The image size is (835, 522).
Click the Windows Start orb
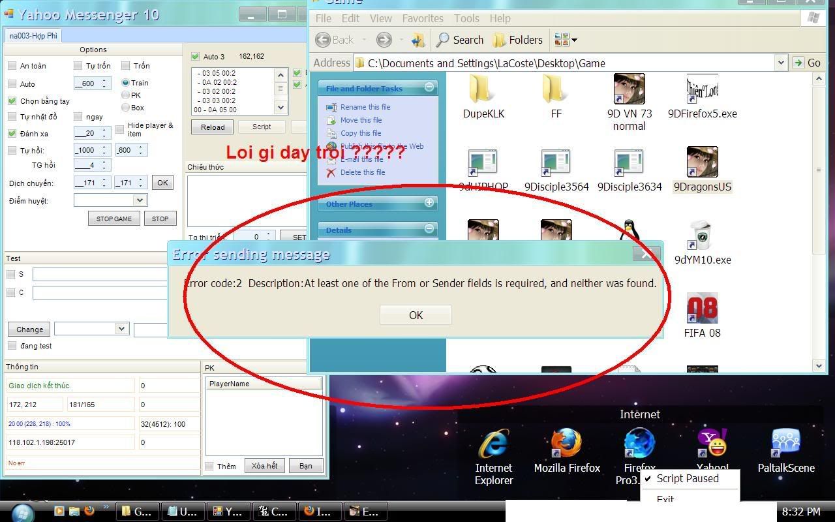[x=23, y=512]
